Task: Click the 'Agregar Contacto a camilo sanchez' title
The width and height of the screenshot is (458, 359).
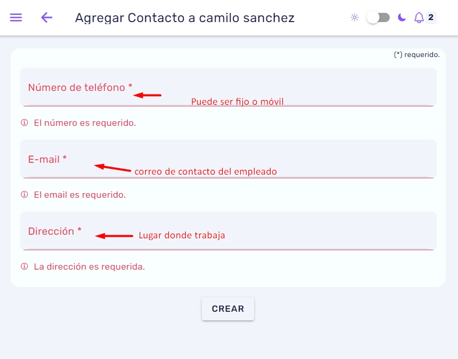Action: pos(185,18)
